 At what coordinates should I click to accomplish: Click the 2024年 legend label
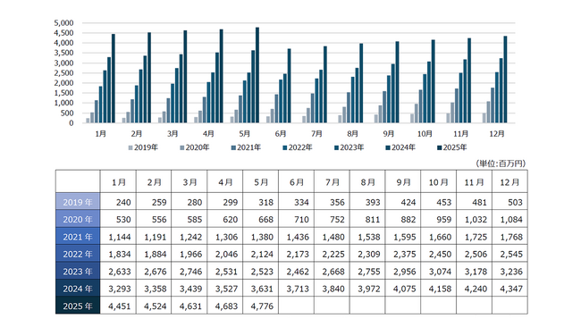click(x=403, y=147)
